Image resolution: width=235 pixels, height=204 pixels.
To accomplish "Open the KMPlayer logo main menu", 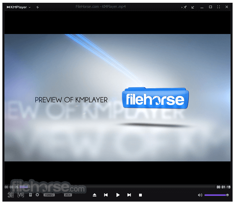I will [18, 7].
